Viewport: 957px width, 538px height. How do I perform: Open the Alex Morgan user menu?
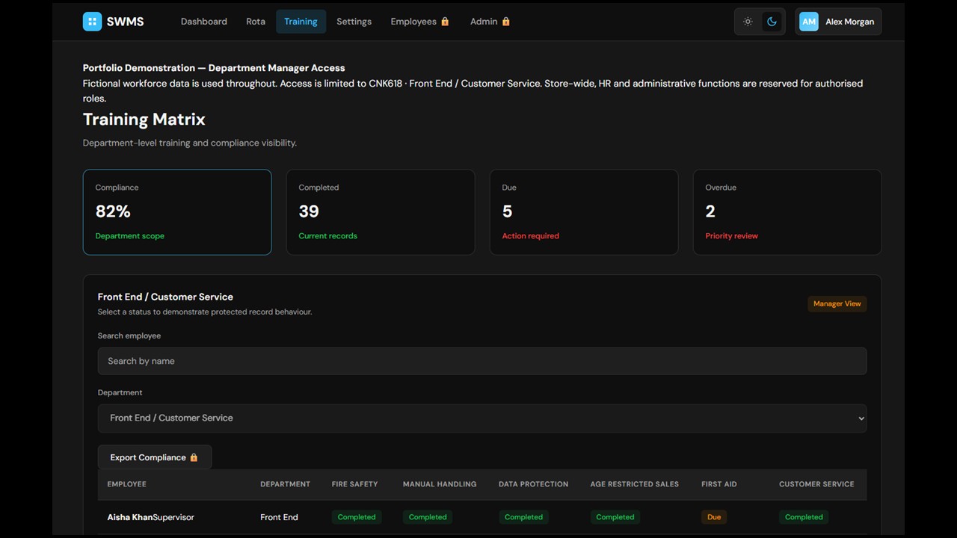tap(838, 22)
